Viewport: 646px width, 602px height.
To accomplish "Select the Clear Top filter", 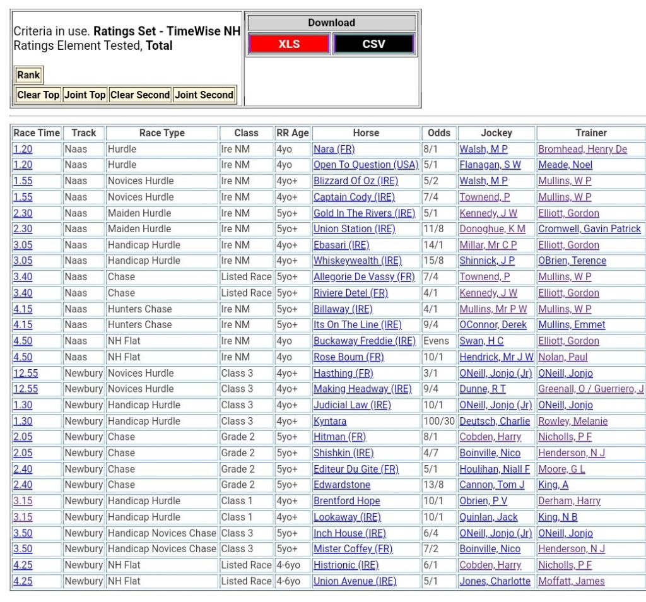I will (x=38, y=95).
